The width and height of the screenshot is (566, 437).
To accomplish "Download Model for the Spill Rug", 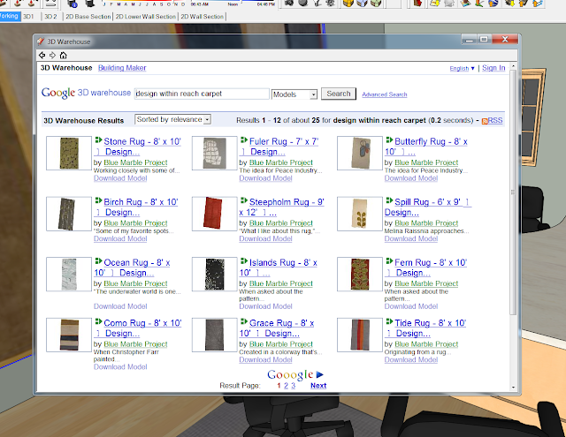I will click(410, 239).
